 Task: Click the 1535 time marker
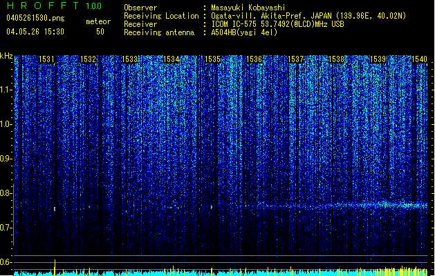click(212, 59)
